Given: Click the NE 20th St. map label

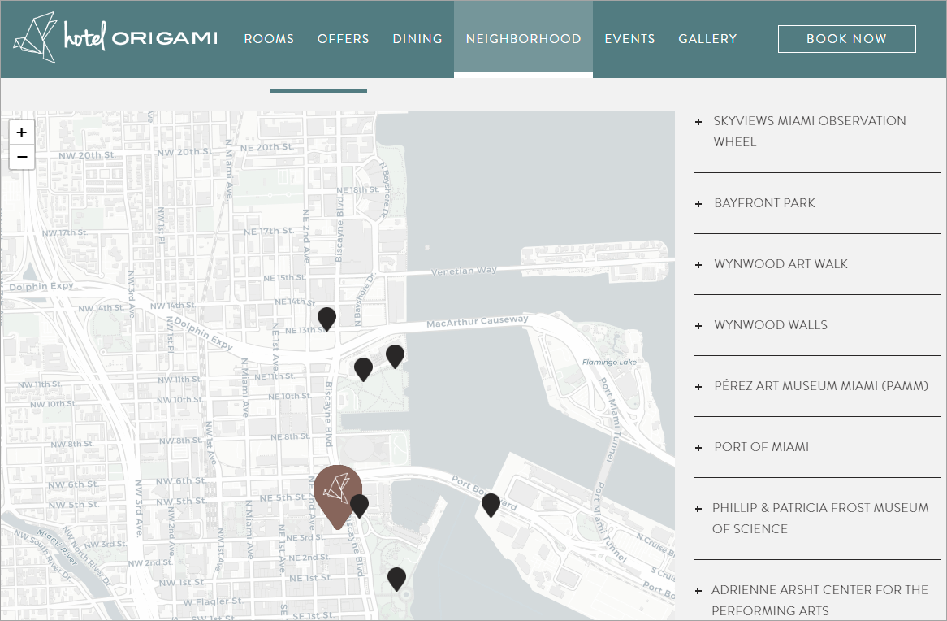Looking at the screenshot, I should (267, 147).
